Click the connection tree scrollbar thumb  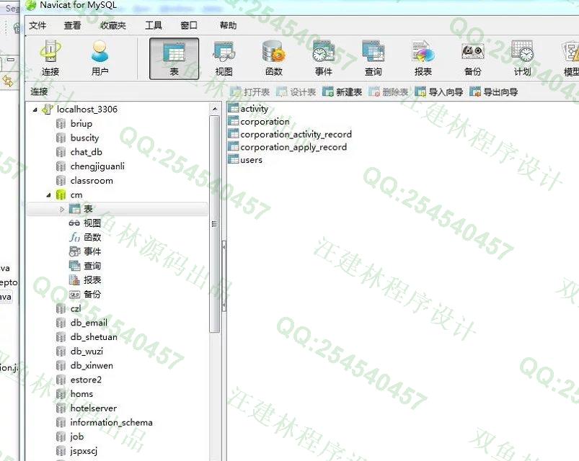[215, 224]
